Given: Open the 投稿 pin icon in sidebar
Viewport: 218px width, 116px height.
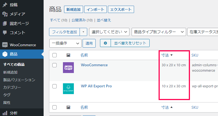Looking at the screenshot, I should (5, 5).
